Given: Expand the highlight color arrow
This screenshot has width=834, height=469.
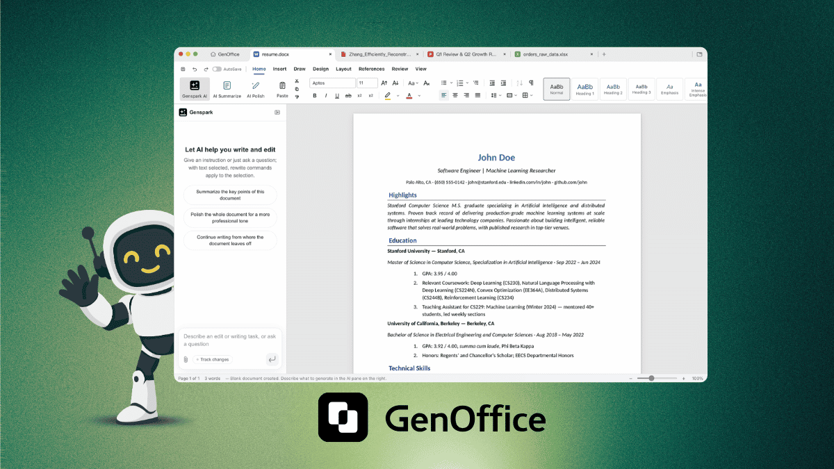Looking at the screenshot, I should (x=398, y=96).
